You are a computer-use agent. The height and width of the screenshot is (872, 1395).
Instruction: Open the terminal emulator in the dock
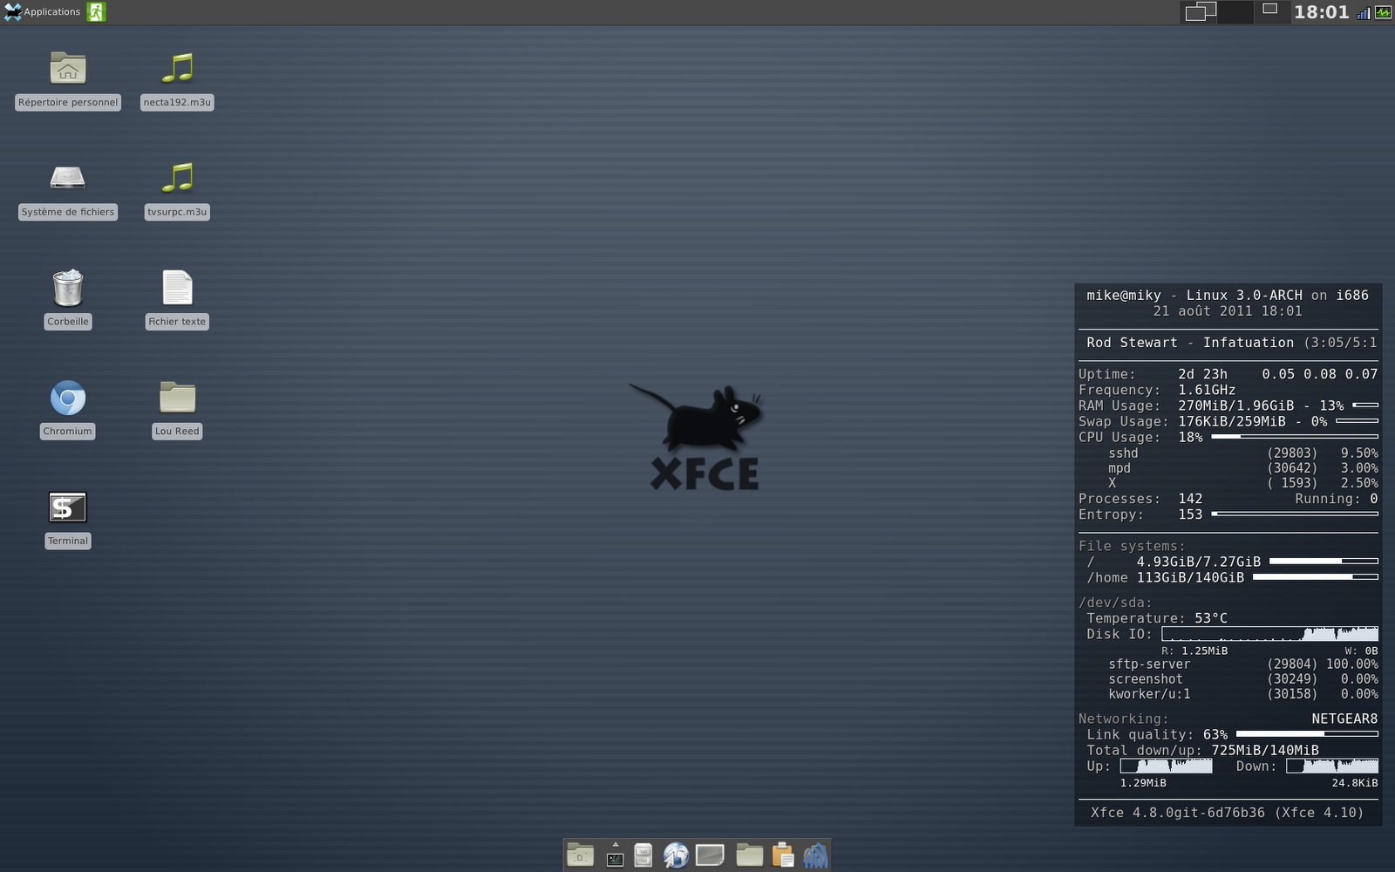[x=616, y=858]
